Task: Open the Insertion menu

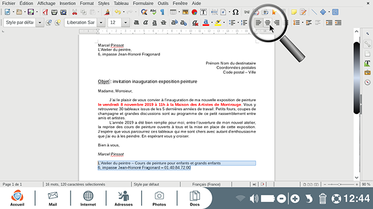Action: pos(68,3)
